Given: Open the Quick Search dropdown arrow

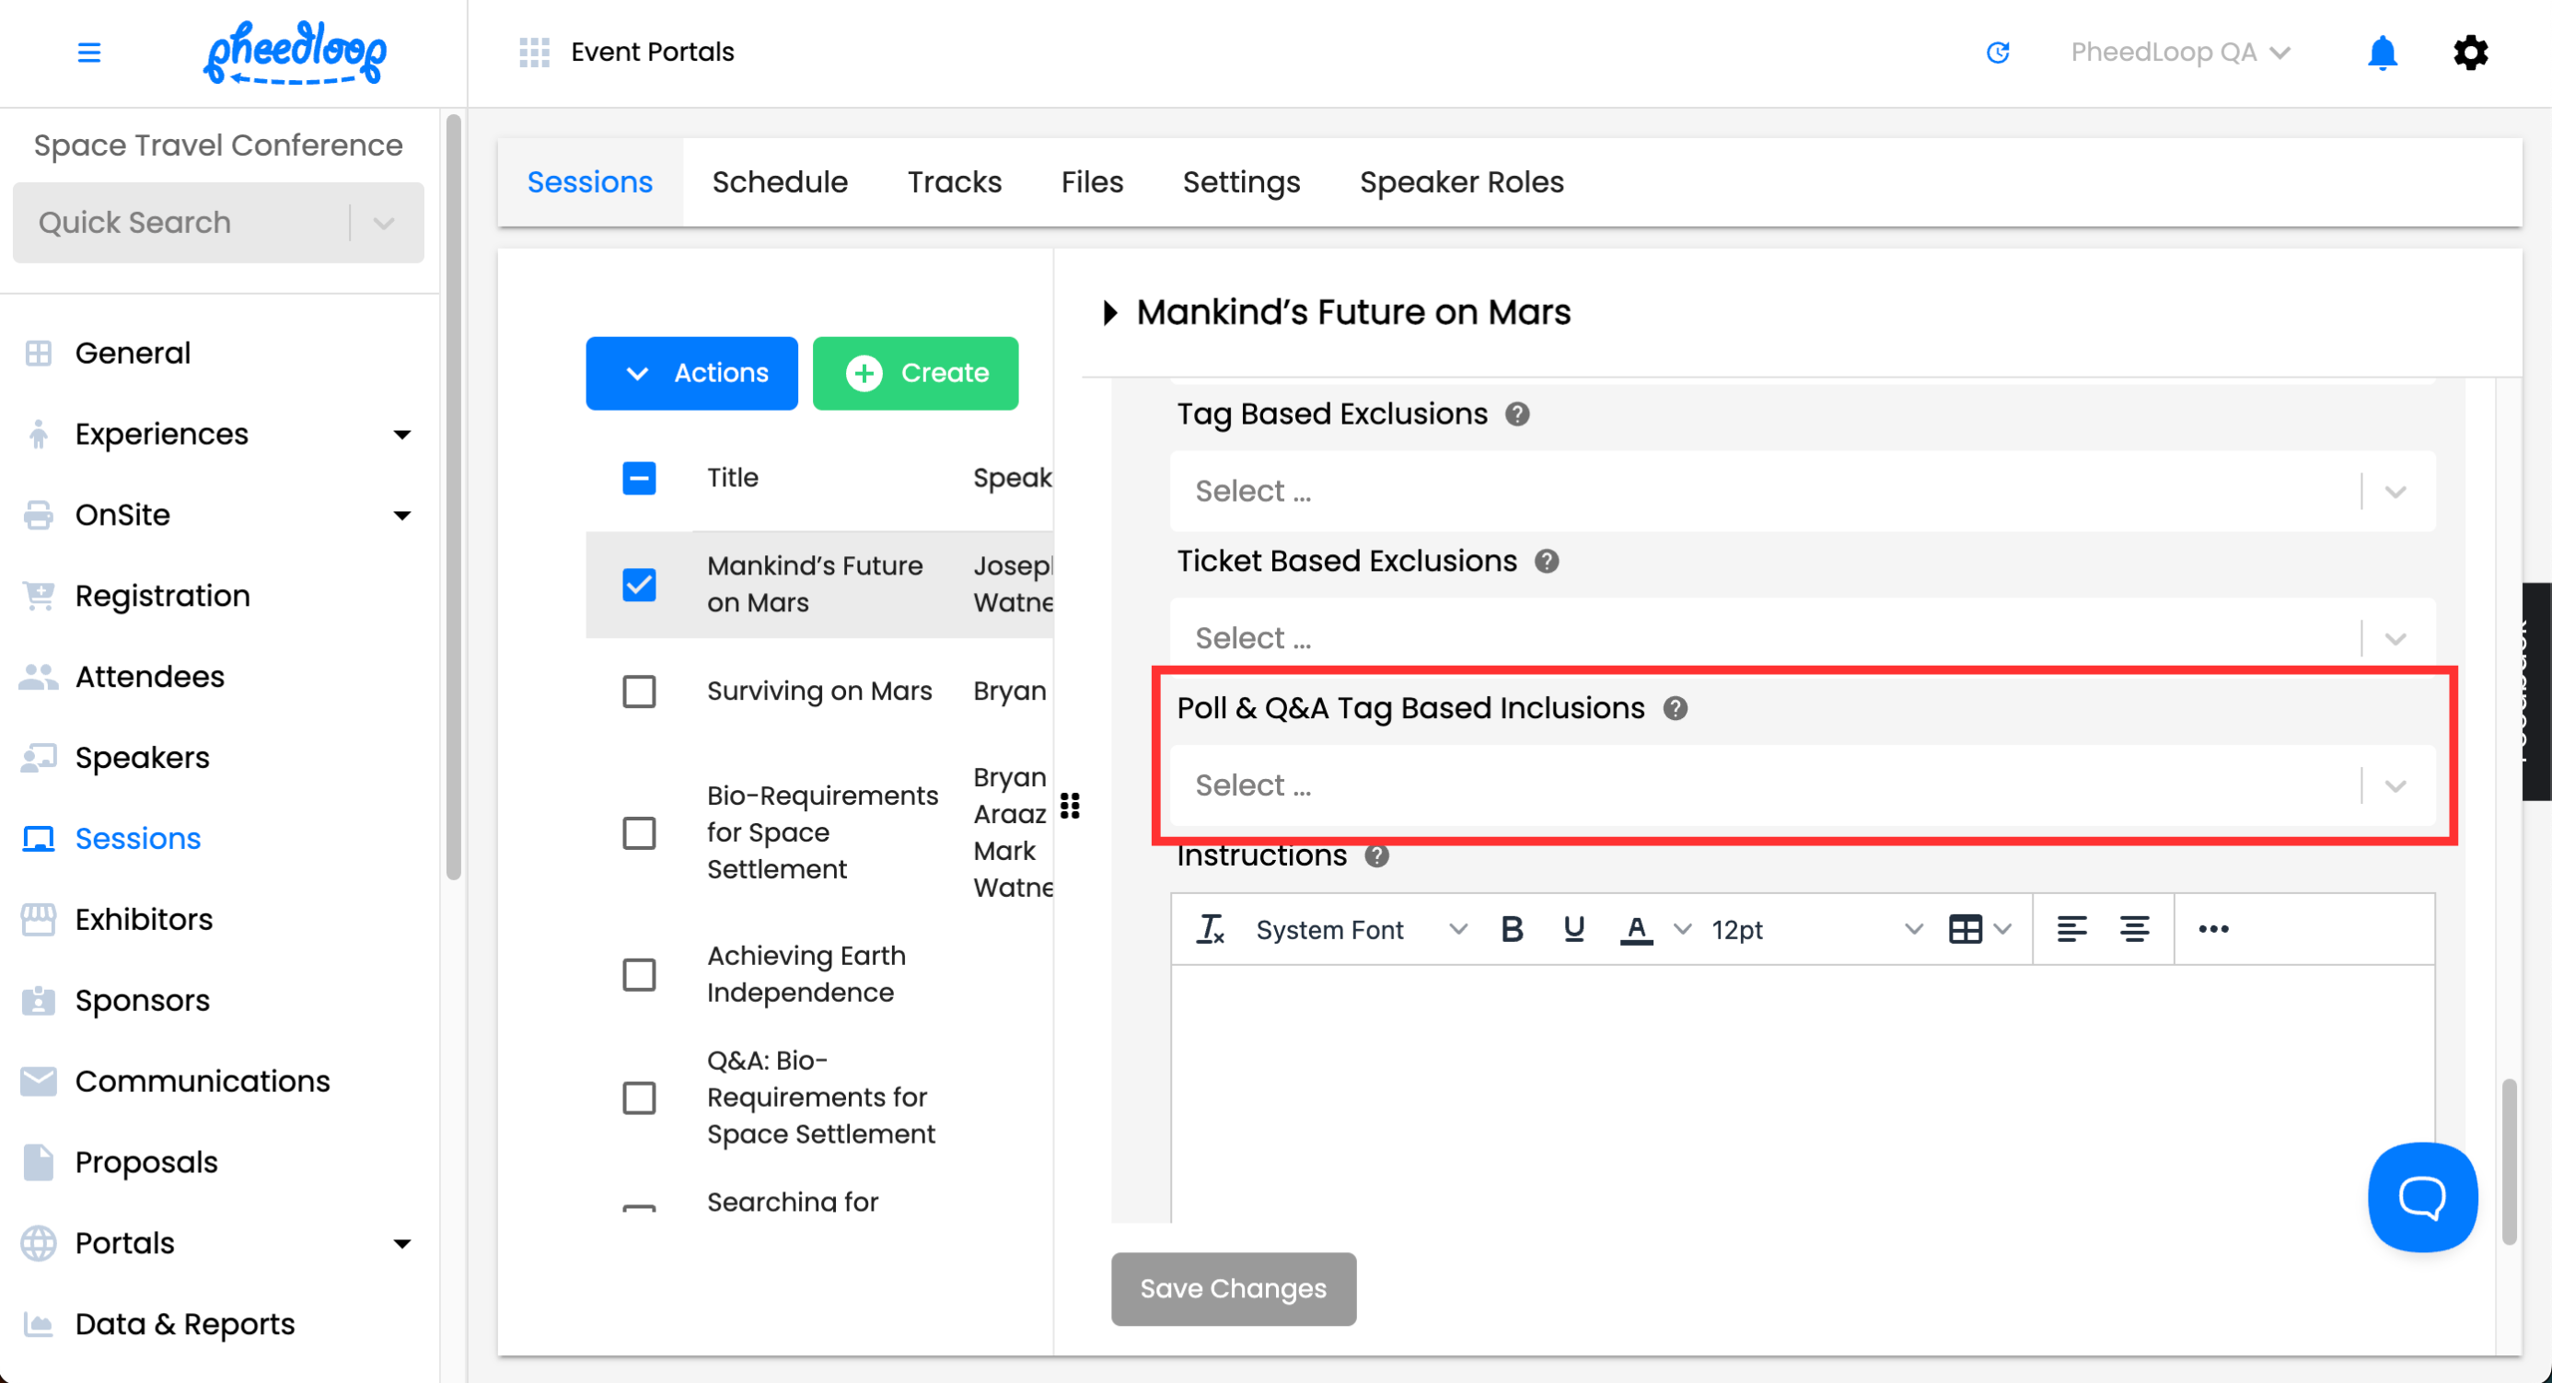Looking at the screenshot, I should (383, 223).
